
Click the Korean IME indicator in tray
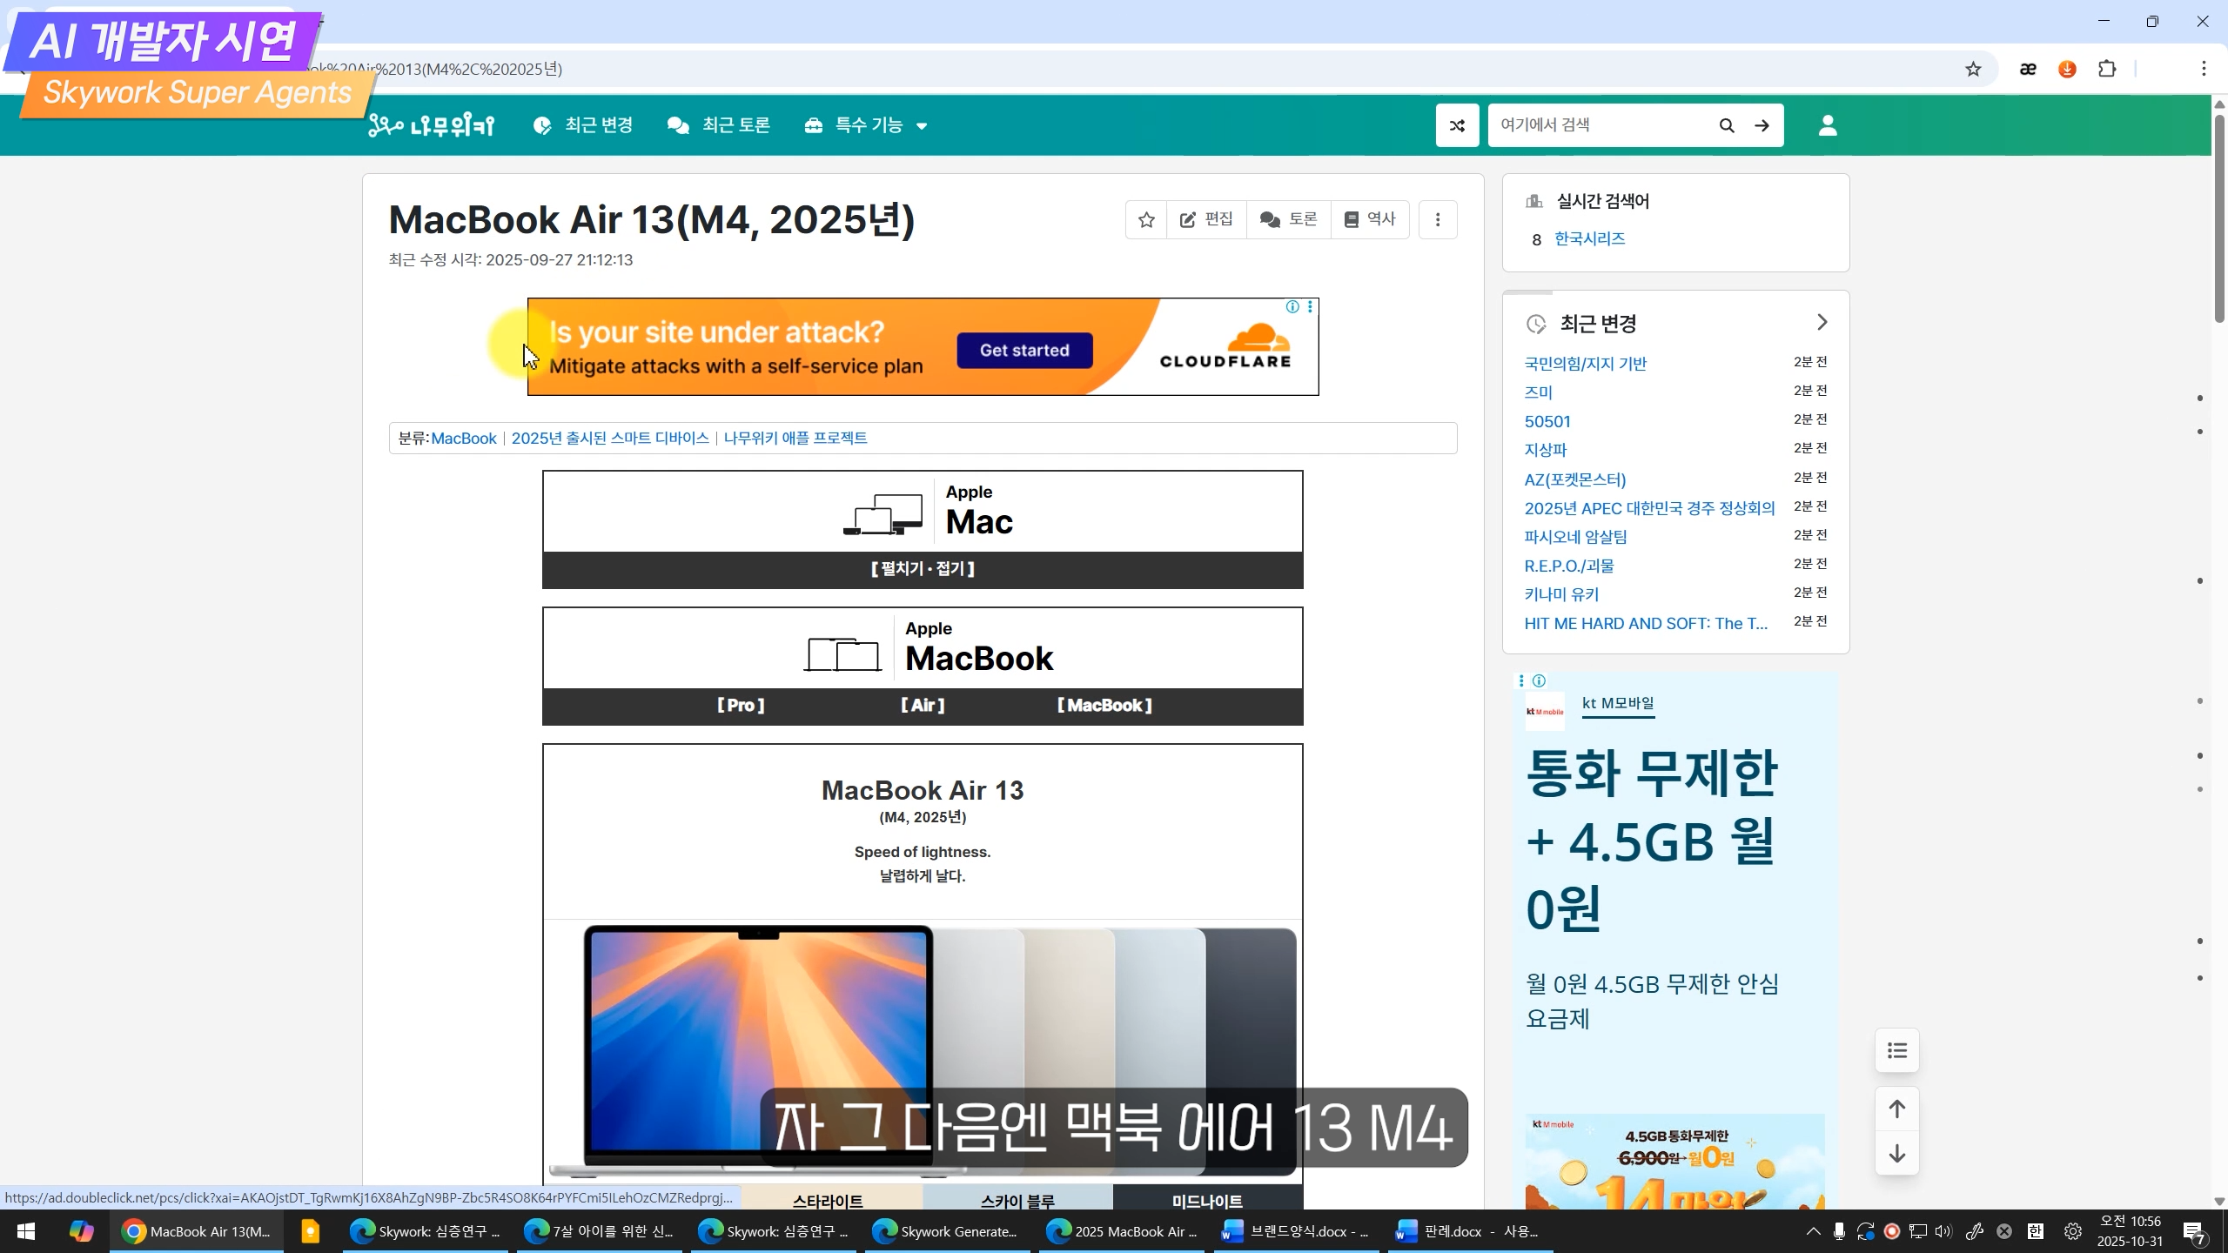pyautogui.click(x=2036, y=1231)
